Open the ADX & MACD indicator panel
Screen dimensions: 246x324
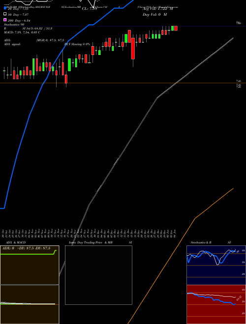(30, 285)
